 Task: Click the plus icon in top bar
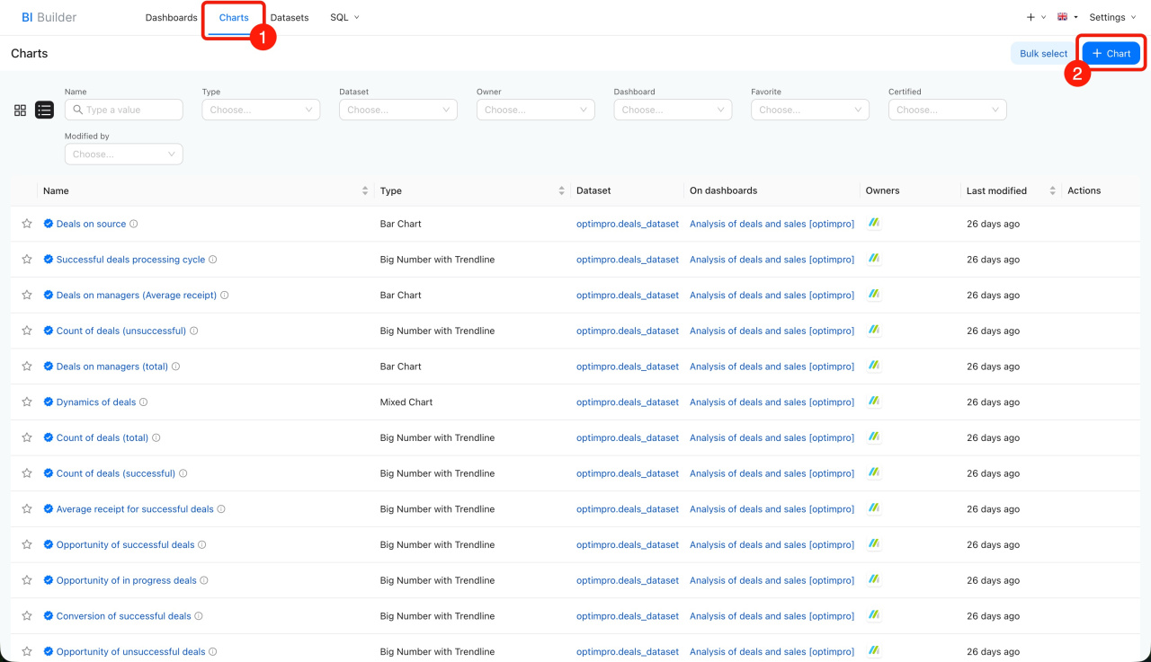tap(1031, 17)
